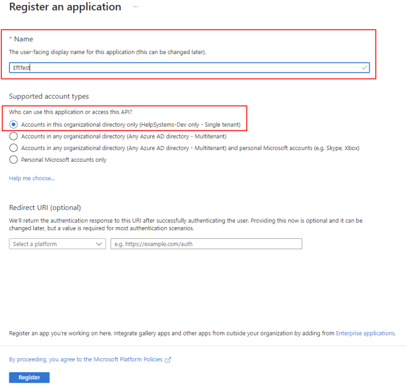Open the Help me choose link
This screenshot has height=392, width=406.
[31, 178]
